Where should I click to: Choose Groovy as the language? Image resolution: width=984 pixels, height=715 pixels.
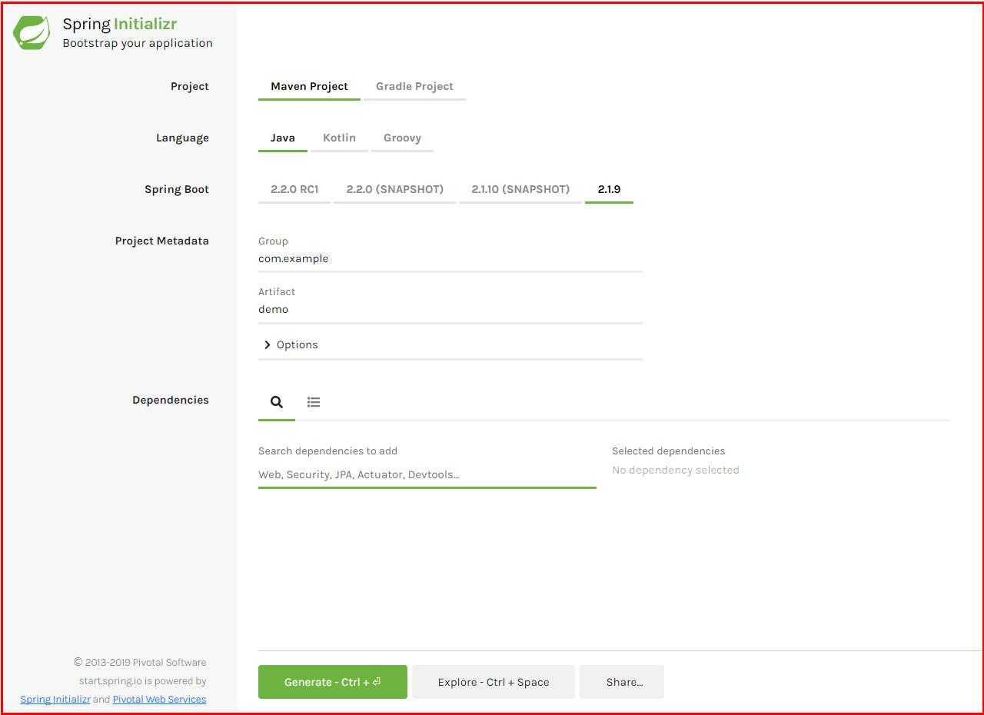pos(402,138)
